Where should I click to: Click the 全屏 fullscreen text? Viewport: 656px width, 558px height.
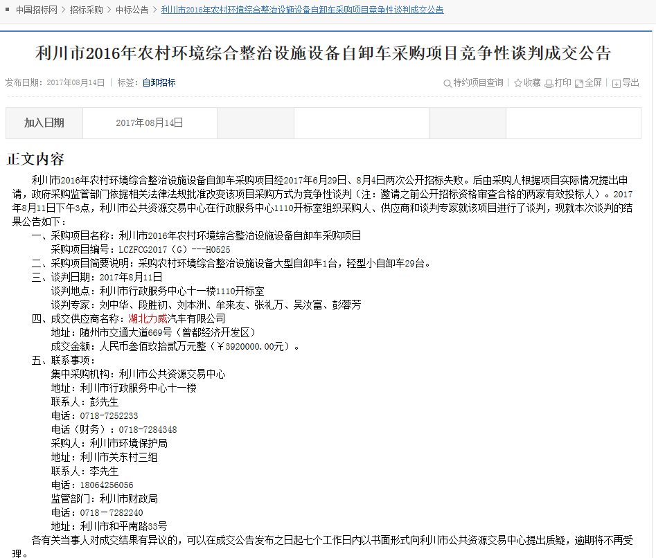click(593, 83)
